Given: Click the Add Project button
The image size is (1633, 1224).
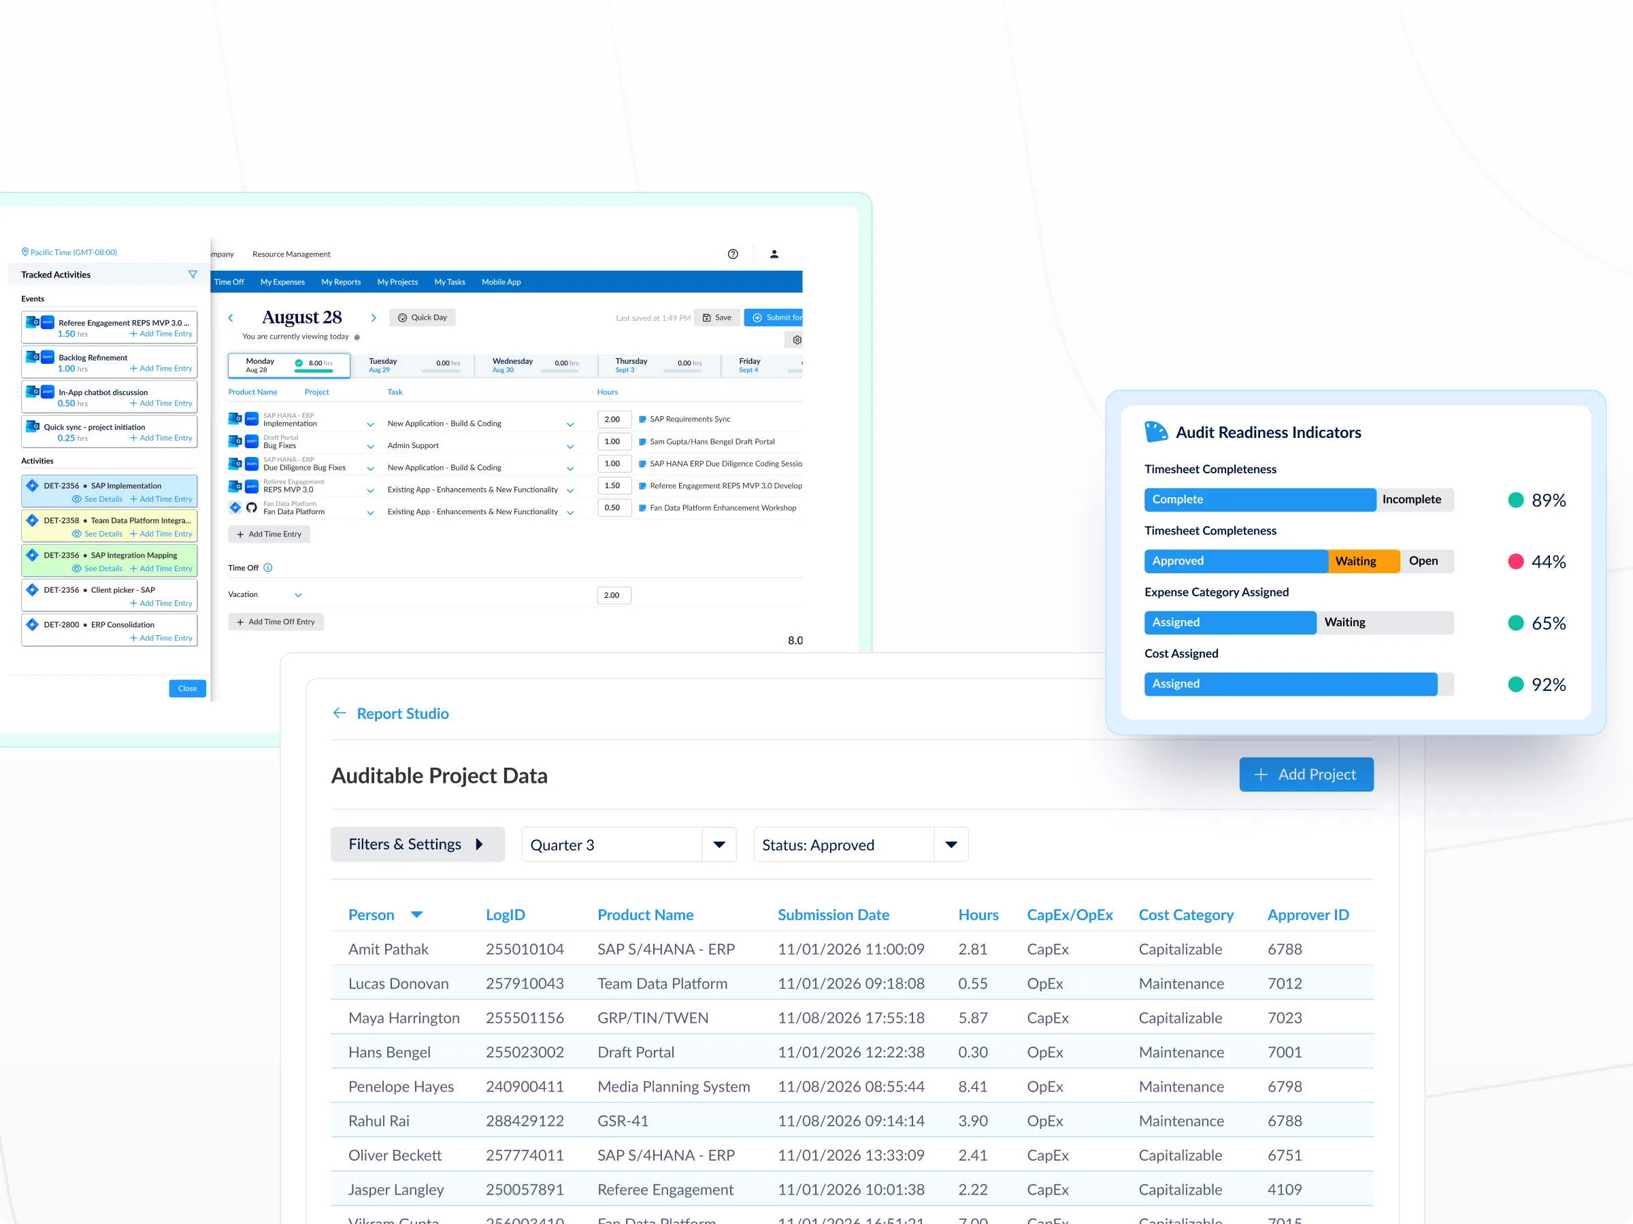Looking at the screenshot, I should pos(1305,774).
